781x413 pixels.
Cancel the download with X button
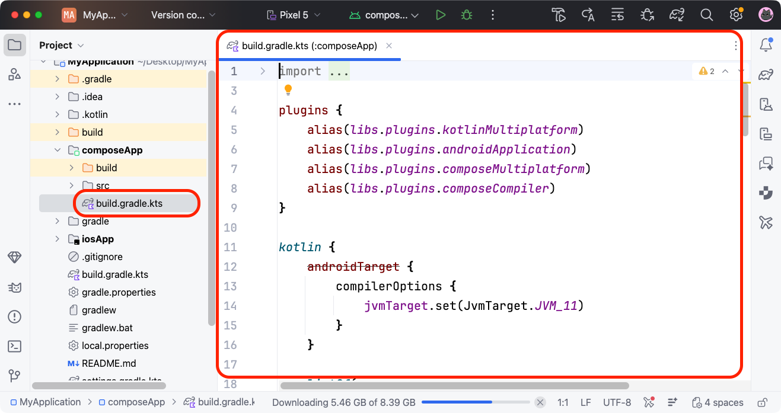(x=540, y=402)
